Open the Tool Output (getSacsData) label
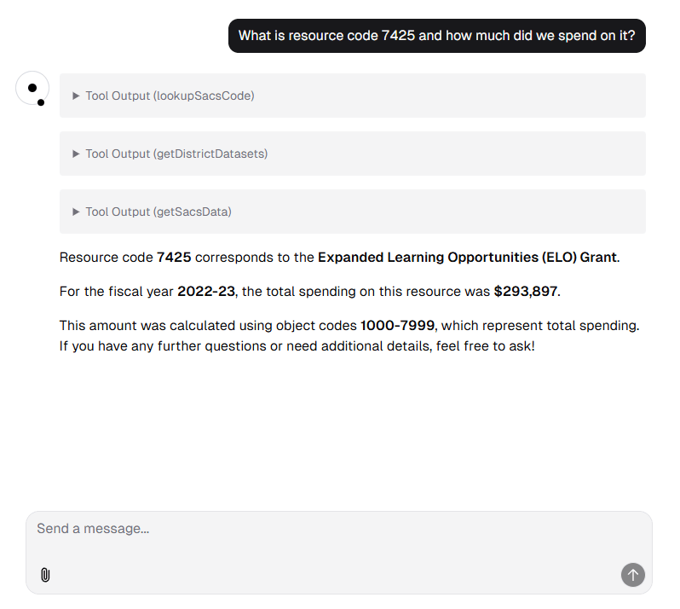The height and width of the screenshot is (609, 680). [x=158, y=212]
